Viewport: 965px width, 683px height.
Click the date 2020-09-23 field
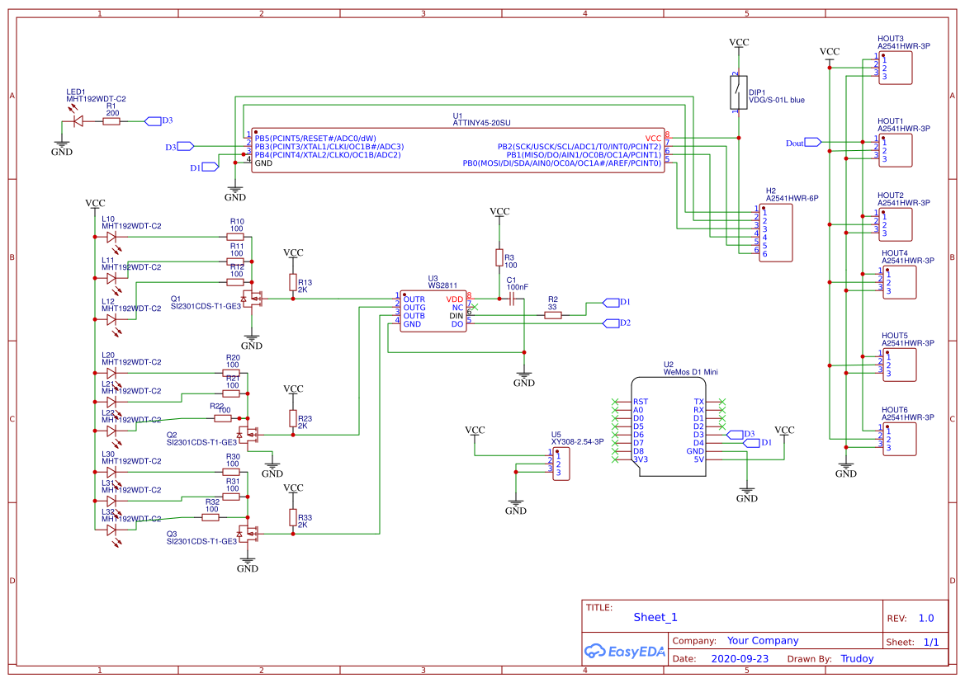coord(740,658)
